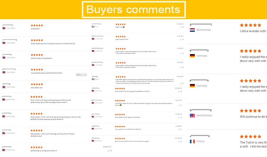Image resolution: width=267 pixels, height=157 pixels.
Task: Open the 'Buyers comments' heading banner
Action: point(133,9)
